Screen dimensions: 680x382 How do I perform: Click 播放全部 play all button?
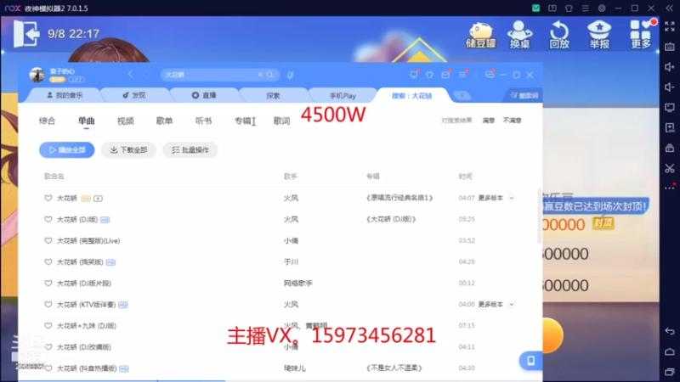pyautogui.click(x=67, y=150)
